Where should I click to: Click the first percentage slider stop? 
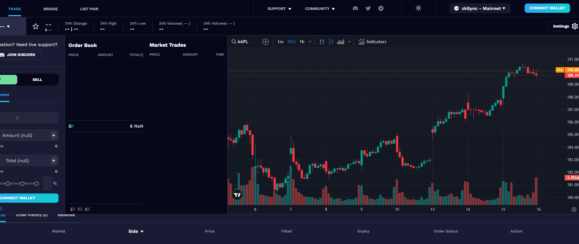point(8,184)
